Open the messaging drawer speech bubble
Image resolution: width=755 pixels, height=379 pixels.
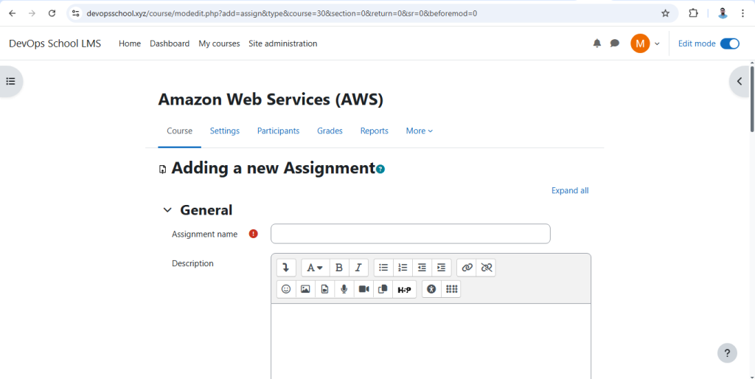(614, 44)
